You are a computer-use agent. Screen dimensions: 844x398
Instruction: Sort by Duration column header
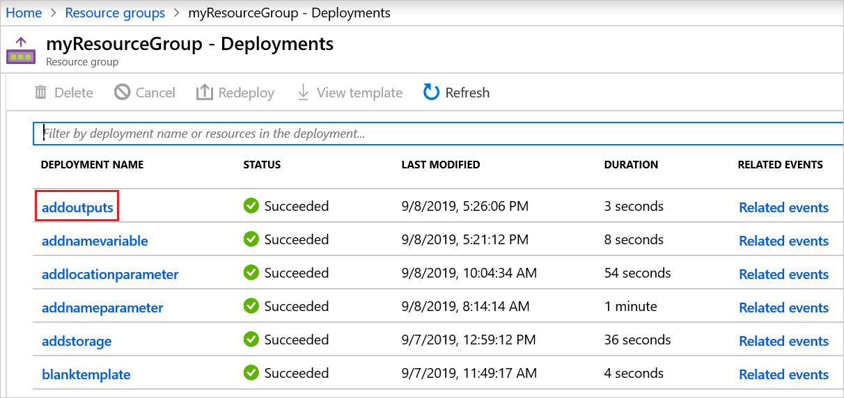631,165
